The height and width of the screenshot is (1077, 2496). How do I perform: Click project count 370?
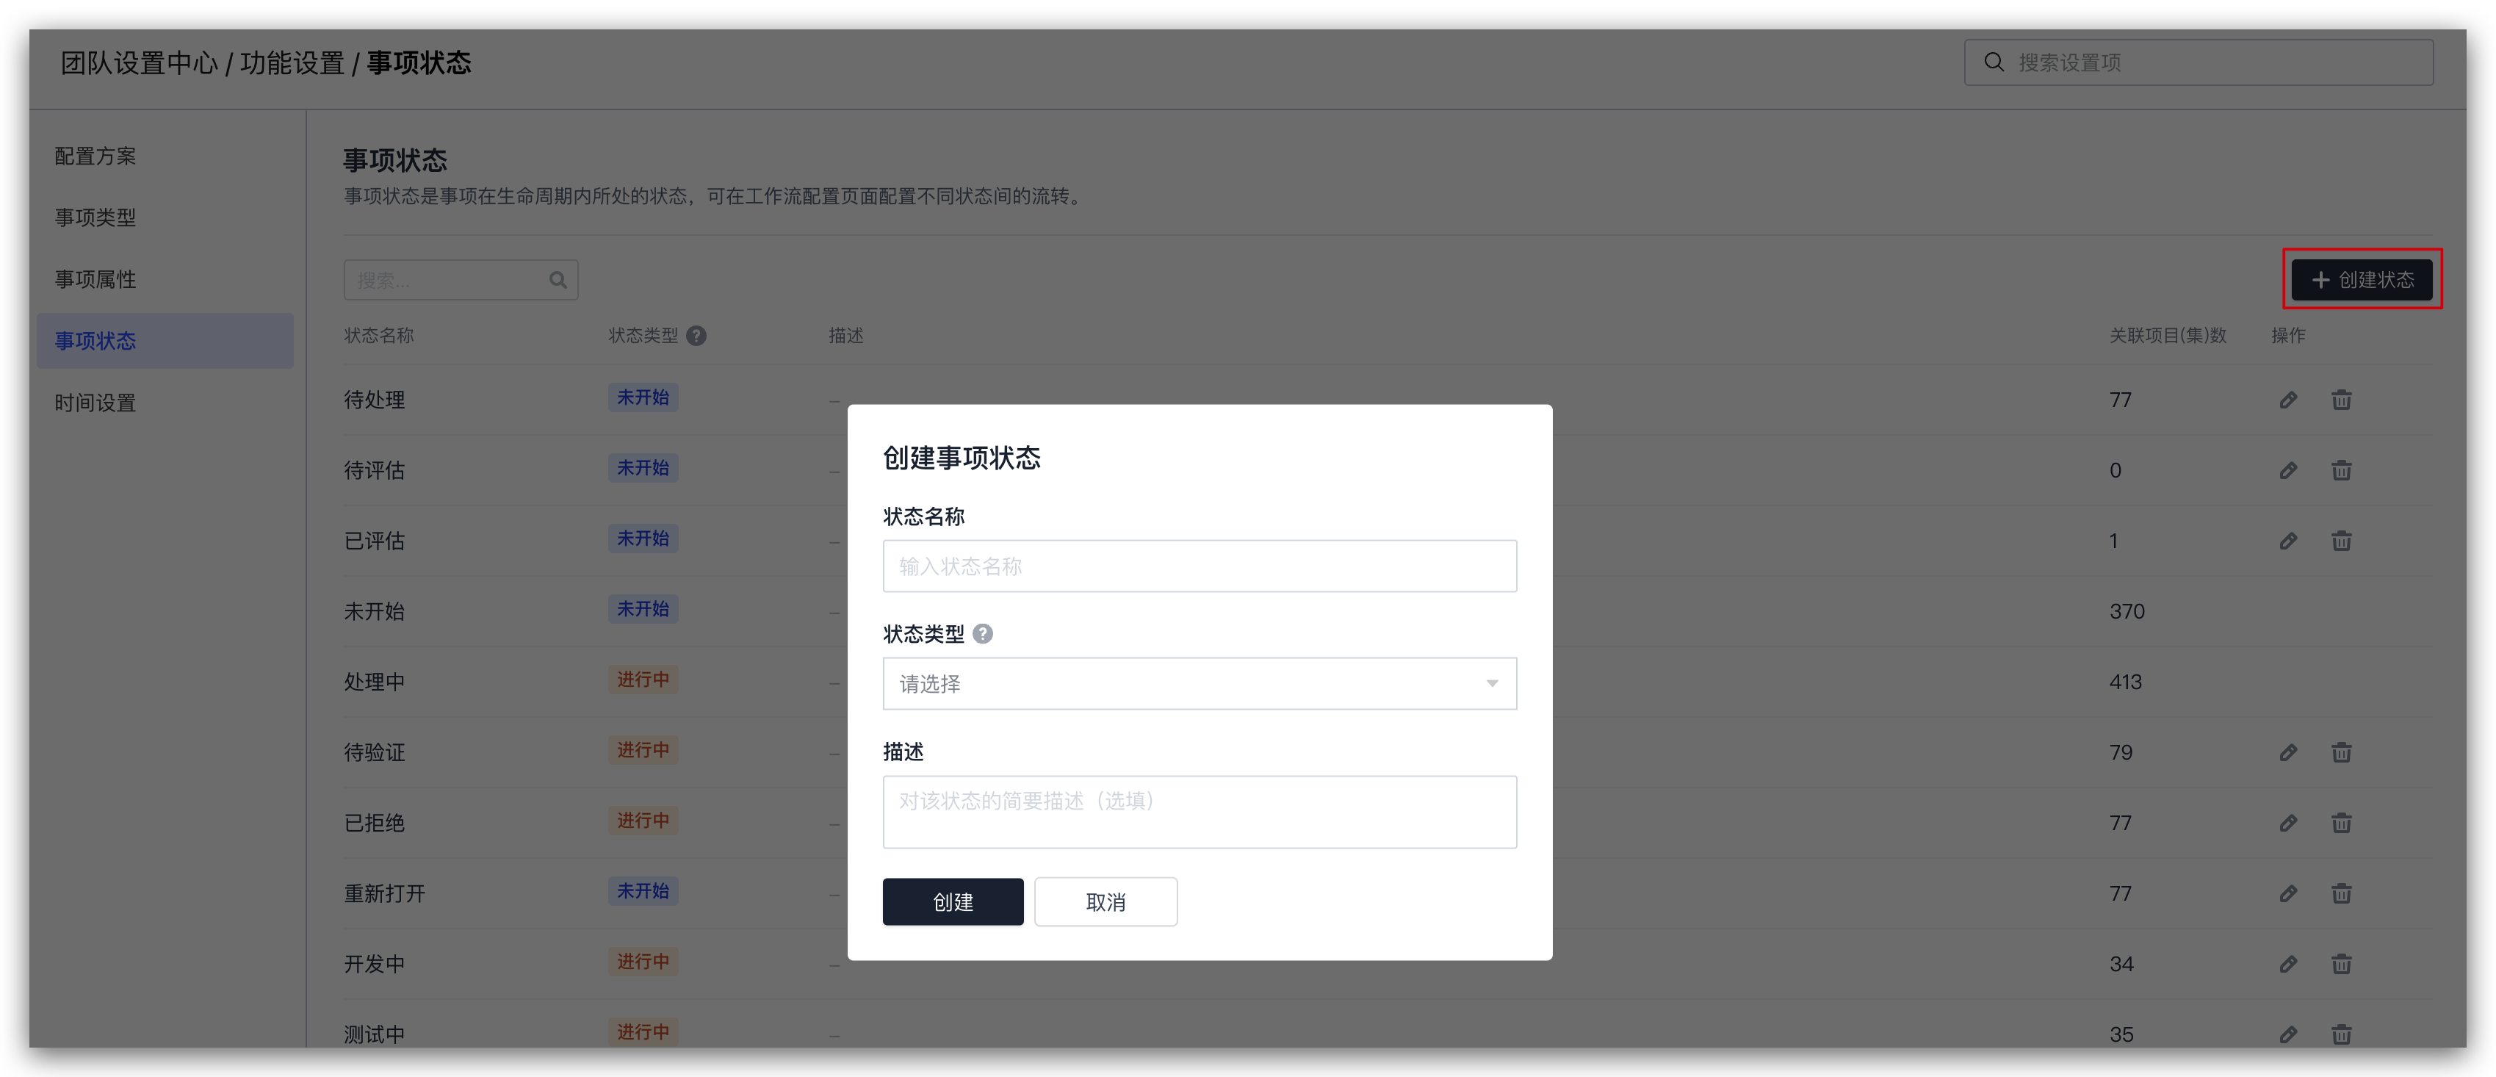(x=2127, y=612)
